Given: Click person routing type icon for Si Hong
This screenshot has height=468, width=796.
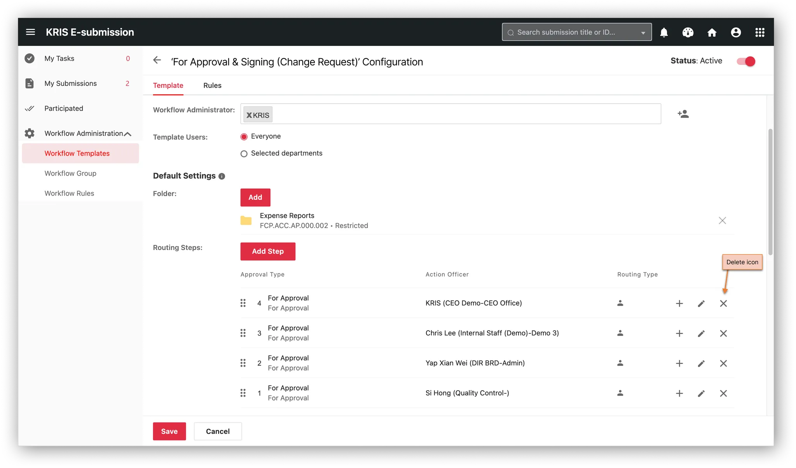Looking at the screenshot, I should (x=620, y=393).
